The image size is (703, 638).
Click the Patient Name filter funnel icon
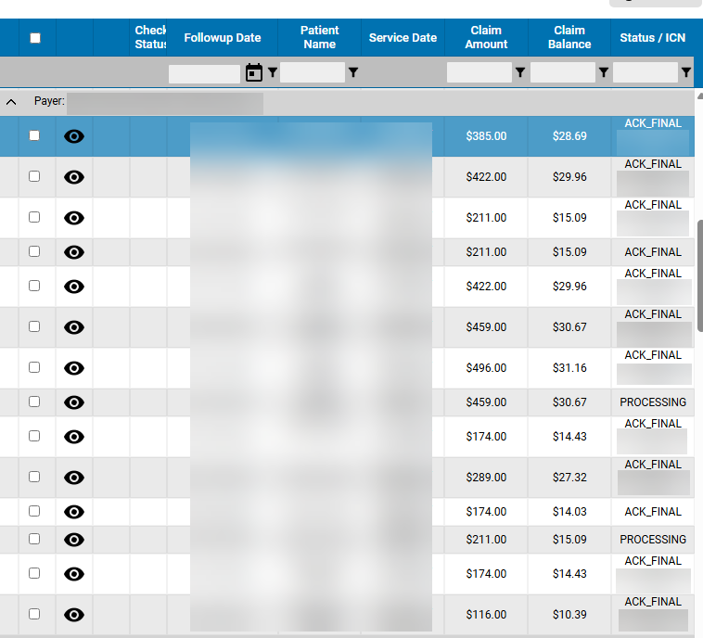tap(353, 72)
